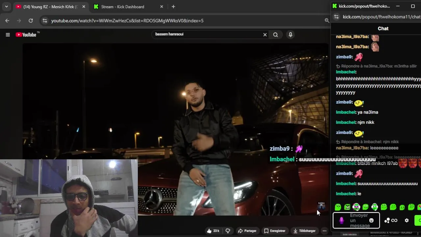Insert the second headphones green emote

[375, 207]
